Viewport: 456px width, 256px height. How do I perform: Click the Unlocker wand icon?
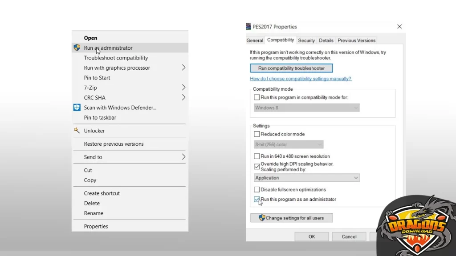pos(77,131)
